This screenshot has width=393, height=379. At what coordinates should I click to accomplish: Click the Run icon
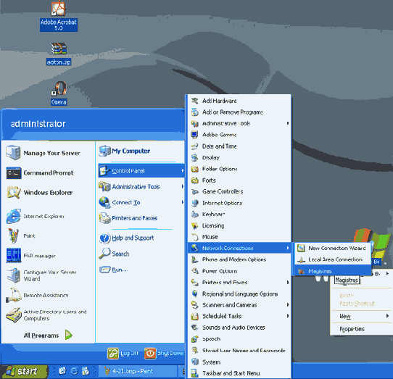tap(104, 270)
